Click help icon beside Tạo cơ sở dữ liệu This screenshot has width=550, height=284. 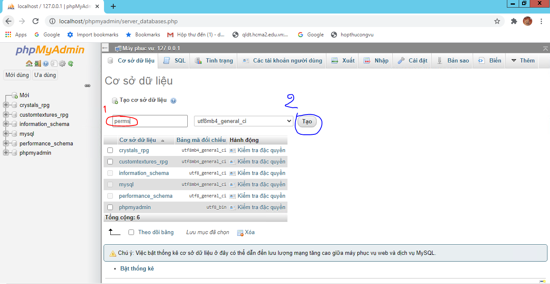point(173,101)
